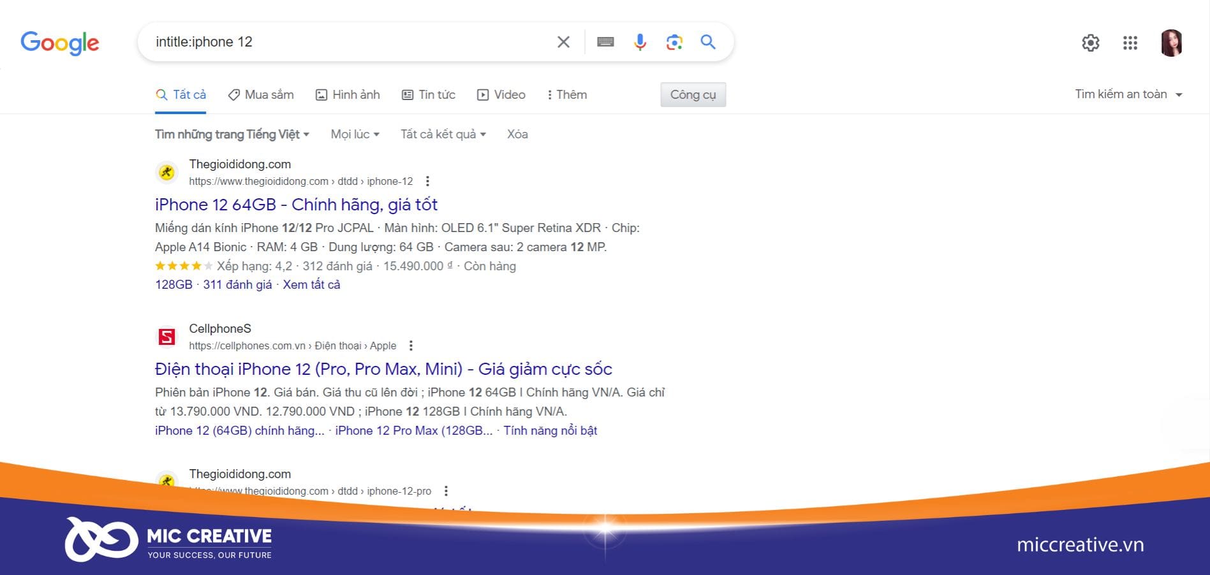Select the Tất cả tab

[x=181, y=95]
